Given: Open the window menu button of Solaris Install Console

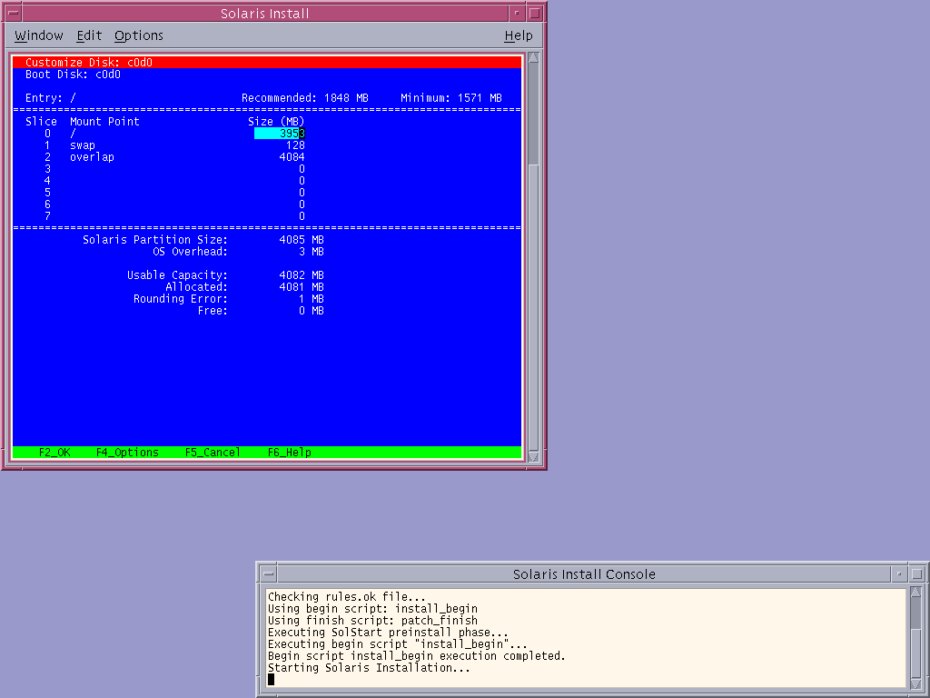Looking at the screenshot, I should tap(269, 574).
